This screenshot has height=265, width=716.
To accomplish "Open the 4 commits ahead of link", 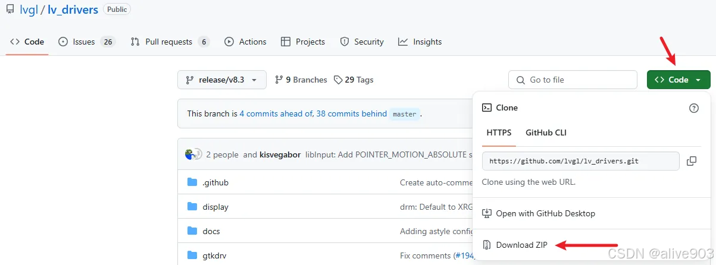I will (x=276, y=113).
